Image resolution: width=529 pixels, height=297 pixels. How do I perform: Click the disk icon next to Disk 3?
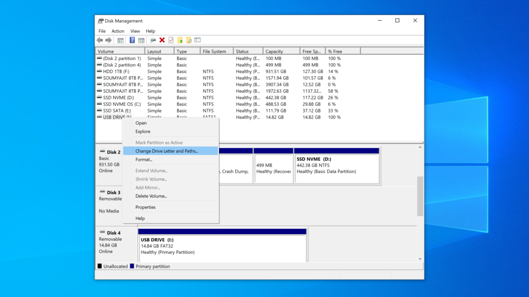point(102,192)
